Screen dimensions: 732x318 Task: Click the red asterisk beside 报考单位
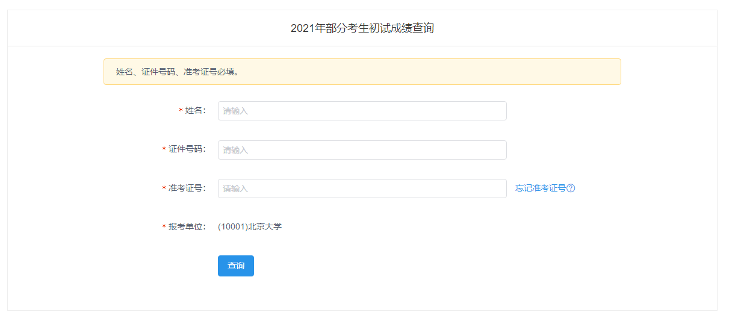(x=164, y=226)
